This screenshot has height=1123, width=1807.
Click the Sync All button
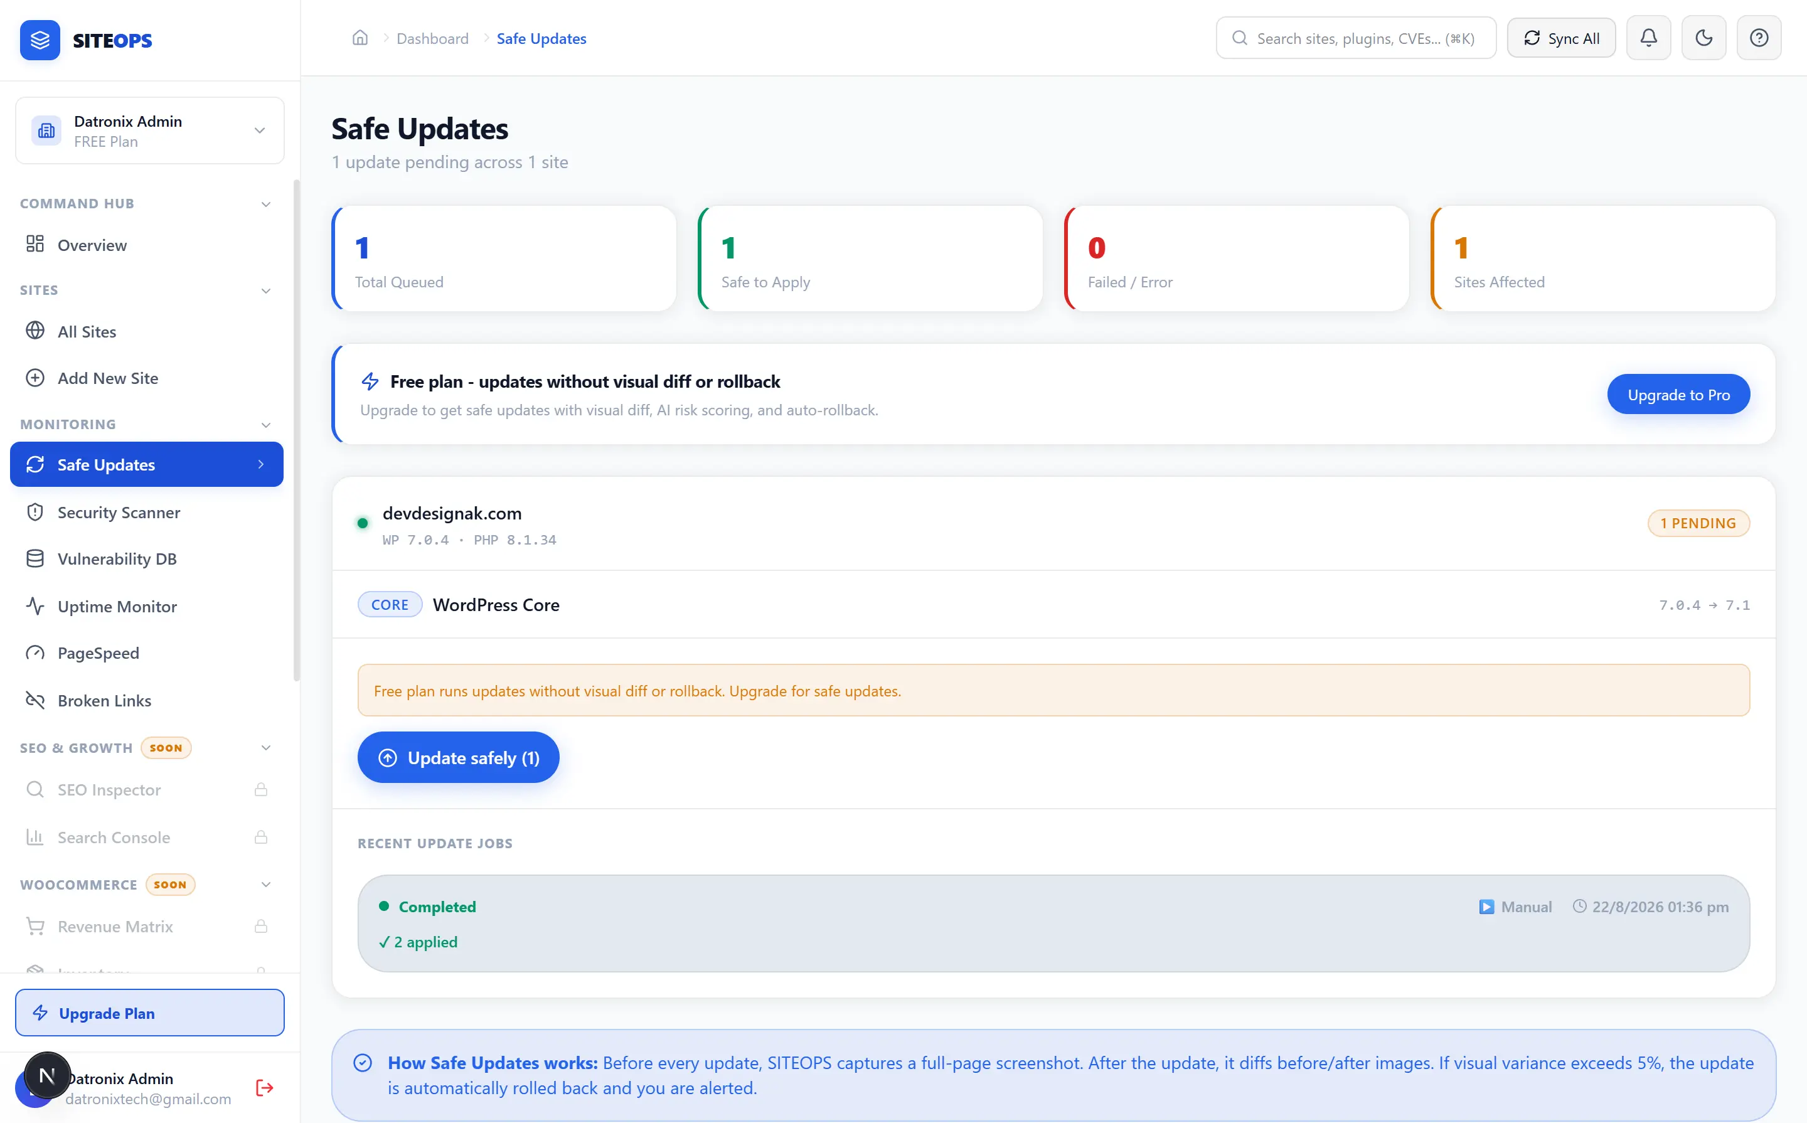(x=1561, y=38)
